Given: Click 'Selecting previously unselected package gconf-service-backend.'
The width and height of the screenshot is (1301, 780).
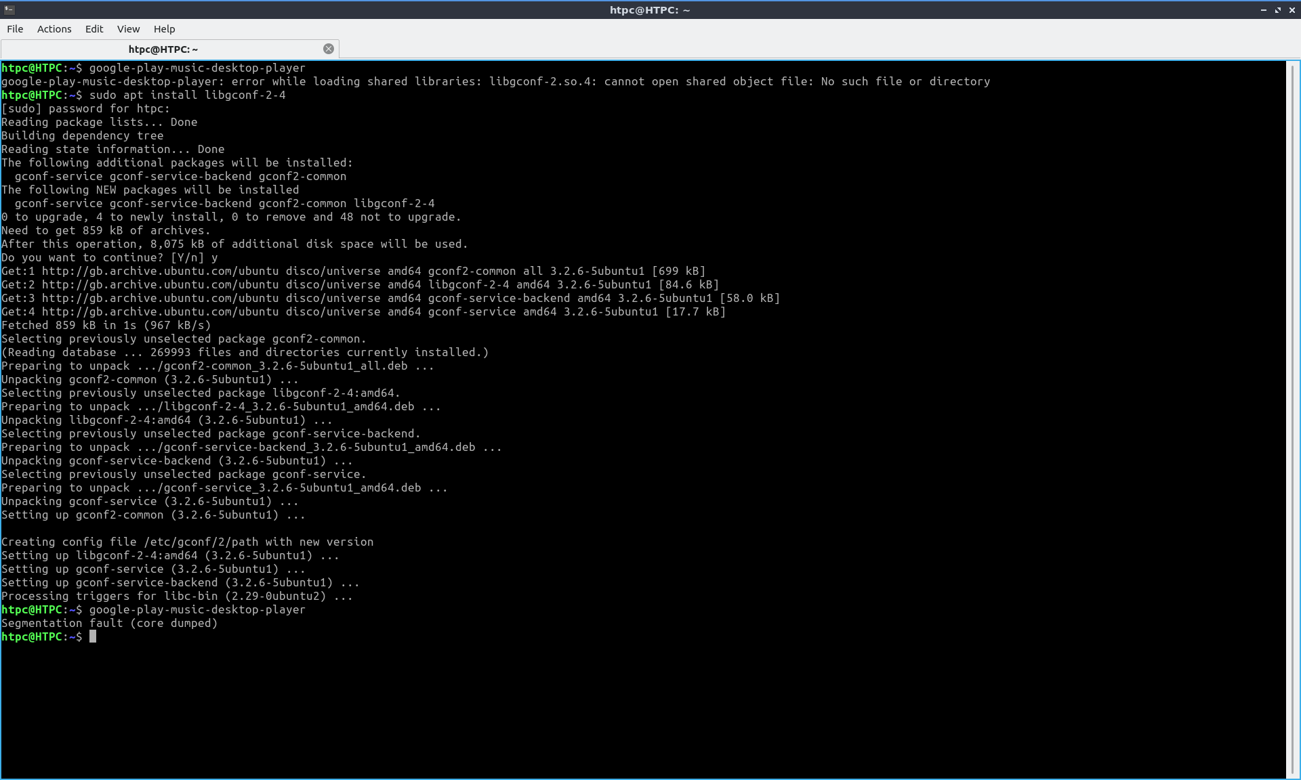Looking at the screenshot, I should click(x=211, y=433).
